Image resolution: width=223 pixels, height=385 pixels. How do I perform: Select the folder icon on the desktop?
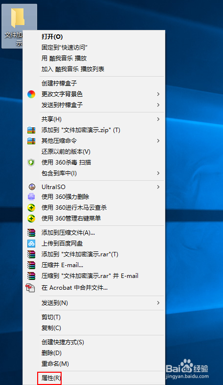pos(18,18)
